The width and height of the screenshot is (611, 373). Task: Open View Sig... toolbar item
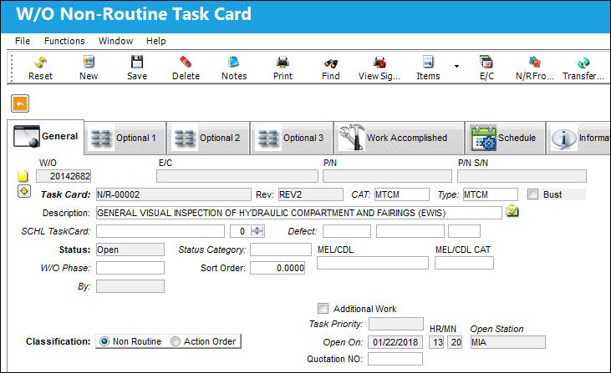pyautogui.click(x=379, y=68)
